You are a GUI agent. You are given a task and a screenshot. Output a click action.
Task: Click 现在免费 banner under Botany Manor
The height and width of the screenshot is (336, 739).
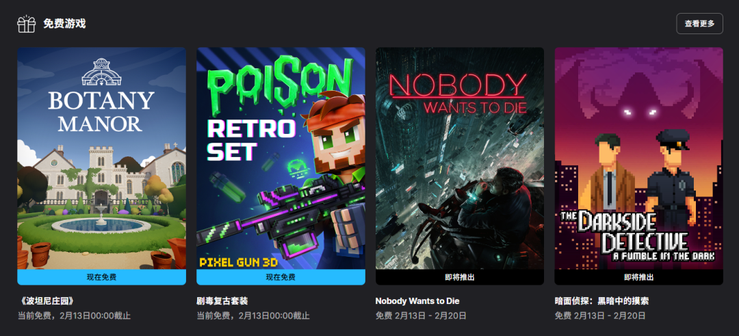coord(102,277)
